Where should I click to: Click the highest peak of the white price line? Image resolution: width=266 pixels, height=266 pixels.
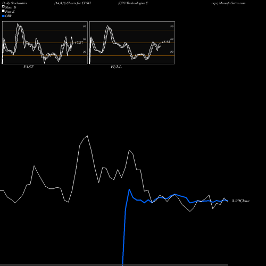[87, 136]
